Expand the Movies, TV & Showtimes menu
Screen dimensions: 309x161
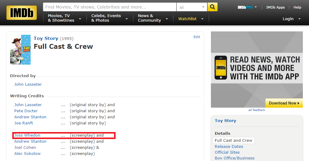click(x=65, y=18)
